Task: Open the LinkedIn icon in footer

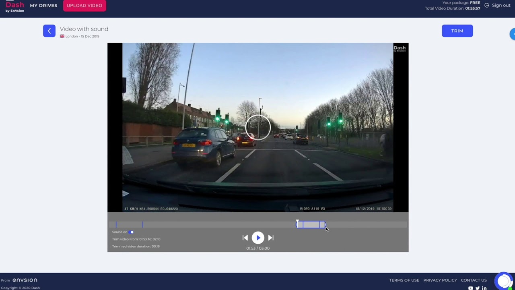Action: coord(484,288)
